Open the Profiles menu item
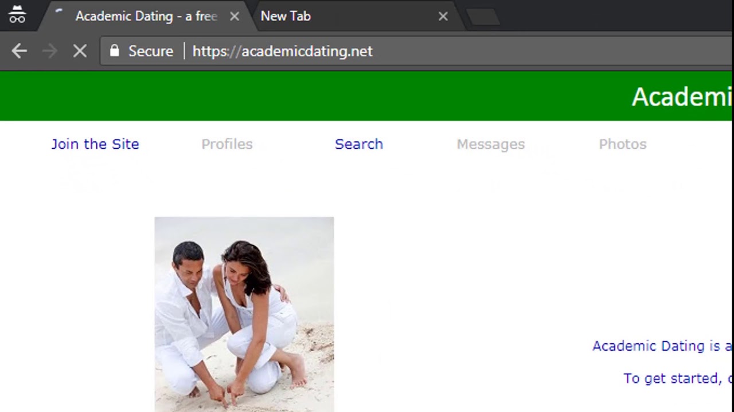Screen dimensions: 734x412 (x=227, y=144)
